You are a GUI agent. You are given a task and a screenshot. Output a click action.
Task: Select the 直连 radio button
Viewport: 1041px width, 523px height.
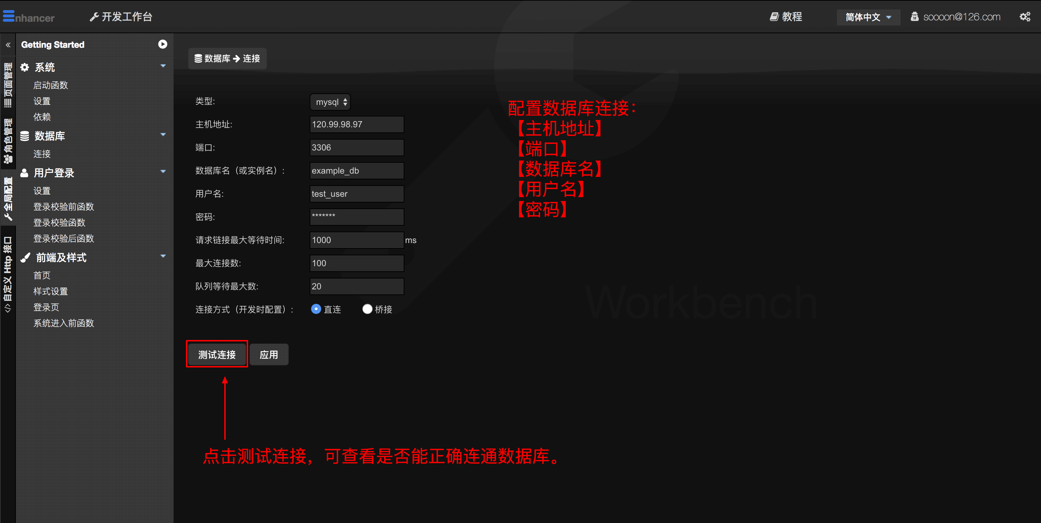click(x=316, y=309)
